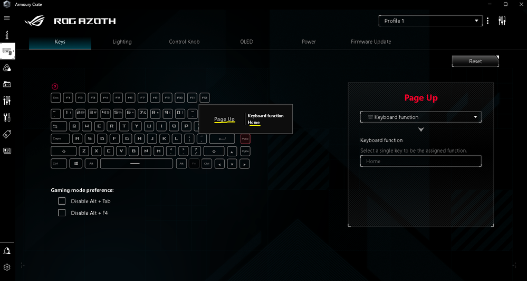Select the F1 key on keyboard layout
527x281 pixels.
(x=68, y=98)
